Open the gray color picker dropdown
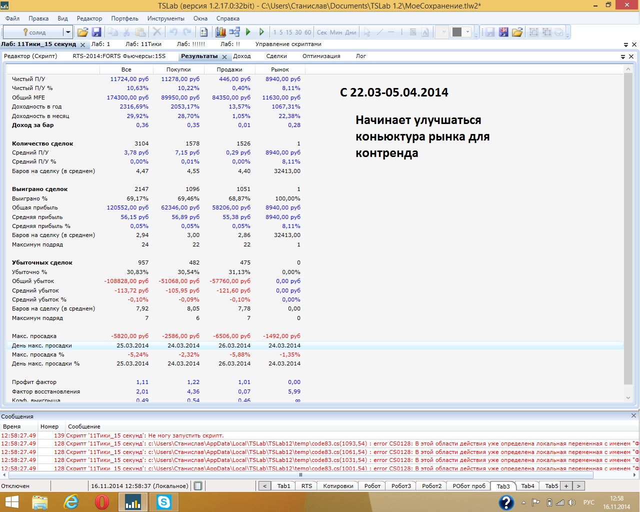The width and height of the screenshot is (640, 512). [x=468, y=32]
